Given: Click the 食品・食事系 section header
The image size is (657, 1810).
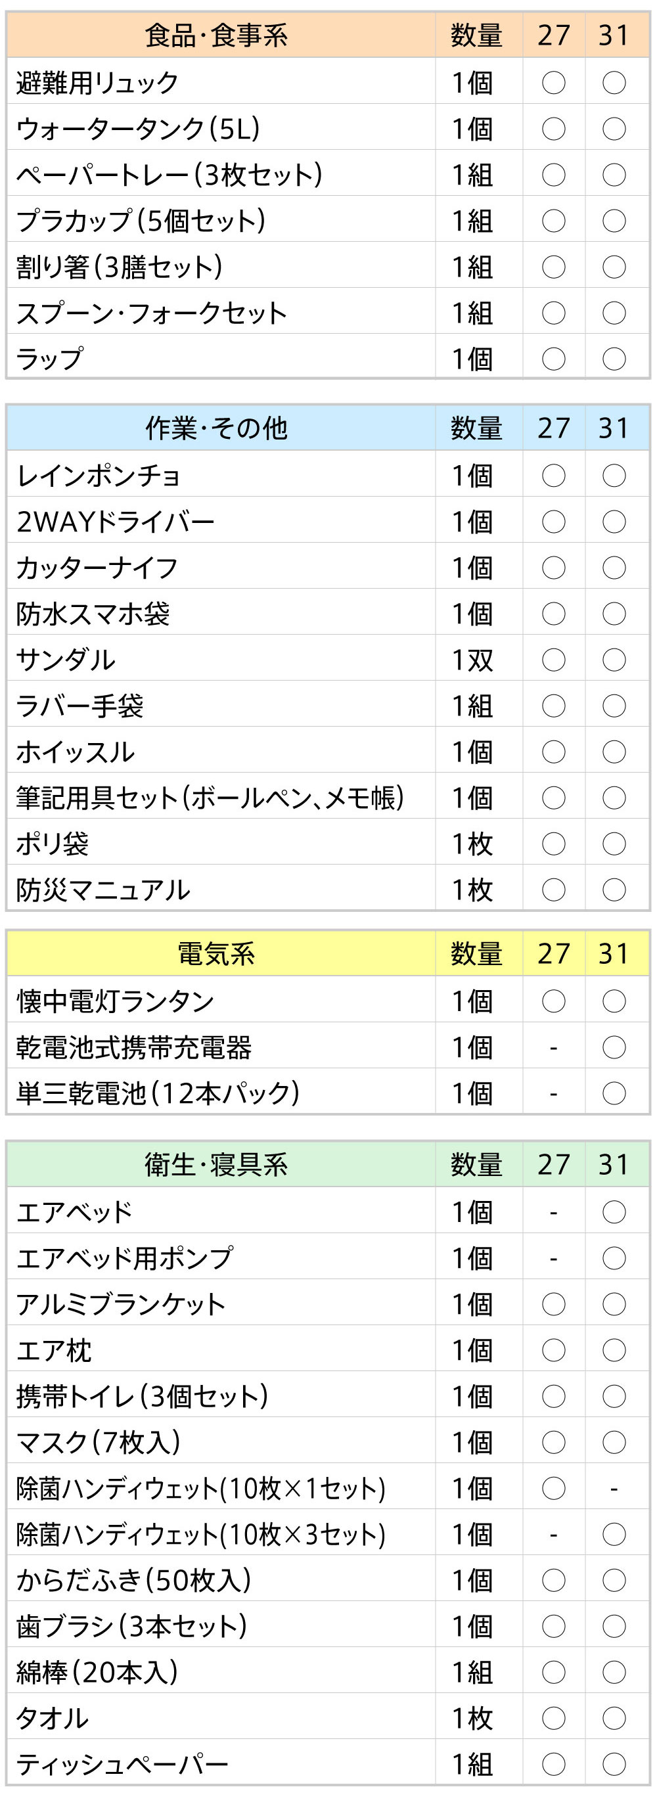Looking at the screenshot, I should pyautogui.click(x=216, y=35).
